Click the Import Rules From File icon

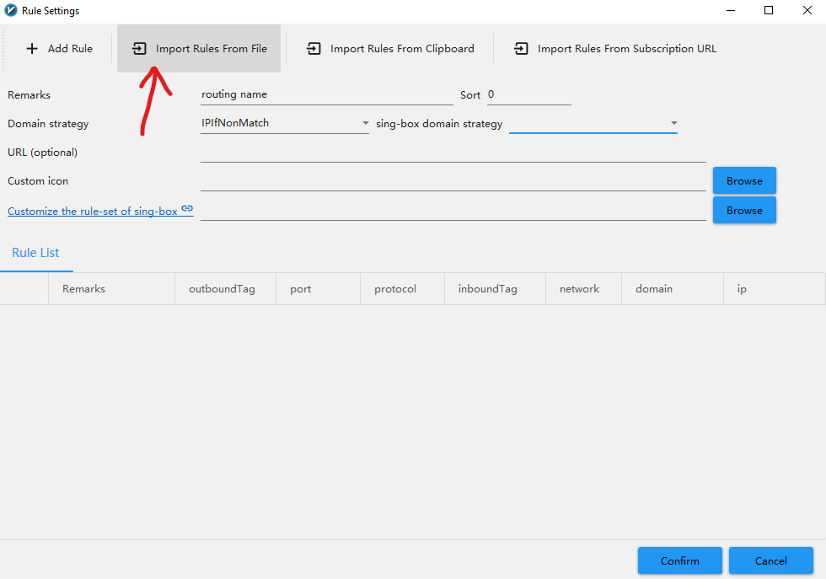pyautogui.click(x=140, y=49)
